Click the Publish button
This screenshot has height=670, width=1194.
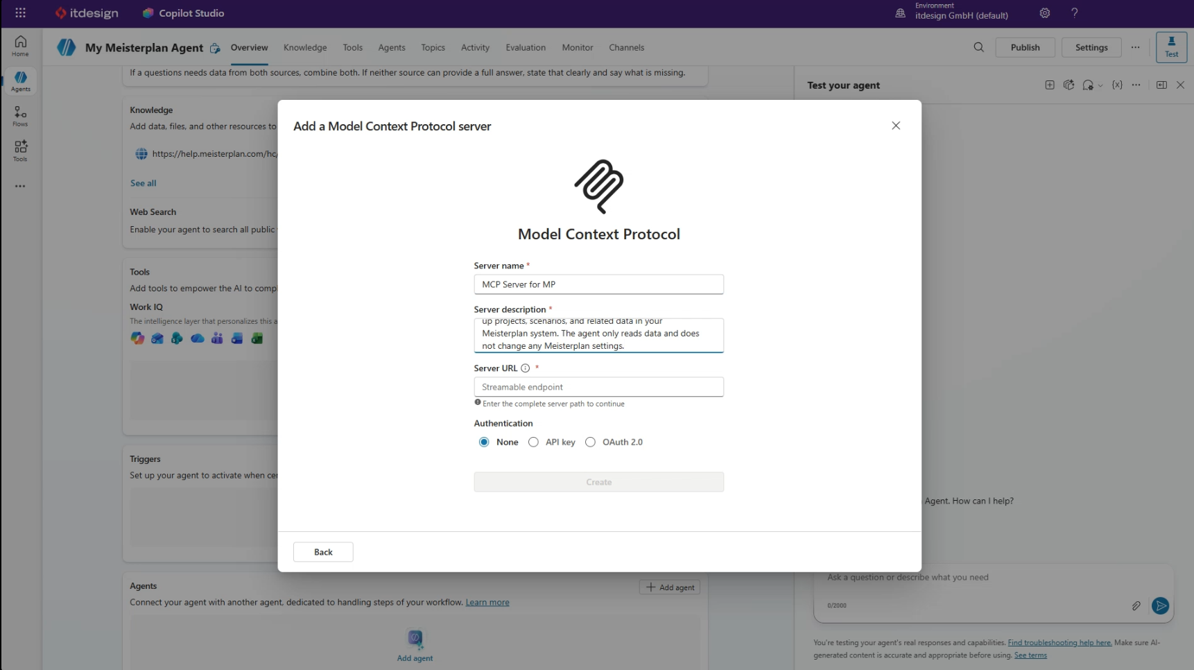click(x=1025, y=47)
